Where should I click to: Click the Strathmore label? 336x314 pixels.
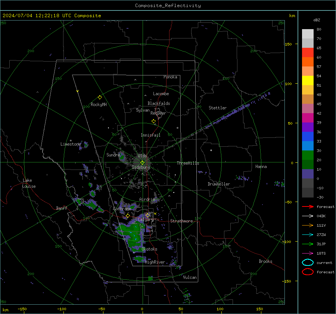181,221
